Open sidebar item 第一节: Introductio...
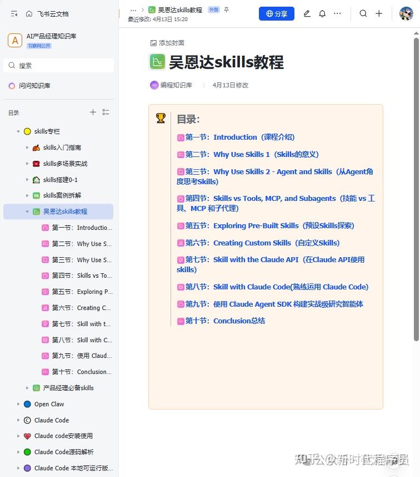 pos(82,228)
